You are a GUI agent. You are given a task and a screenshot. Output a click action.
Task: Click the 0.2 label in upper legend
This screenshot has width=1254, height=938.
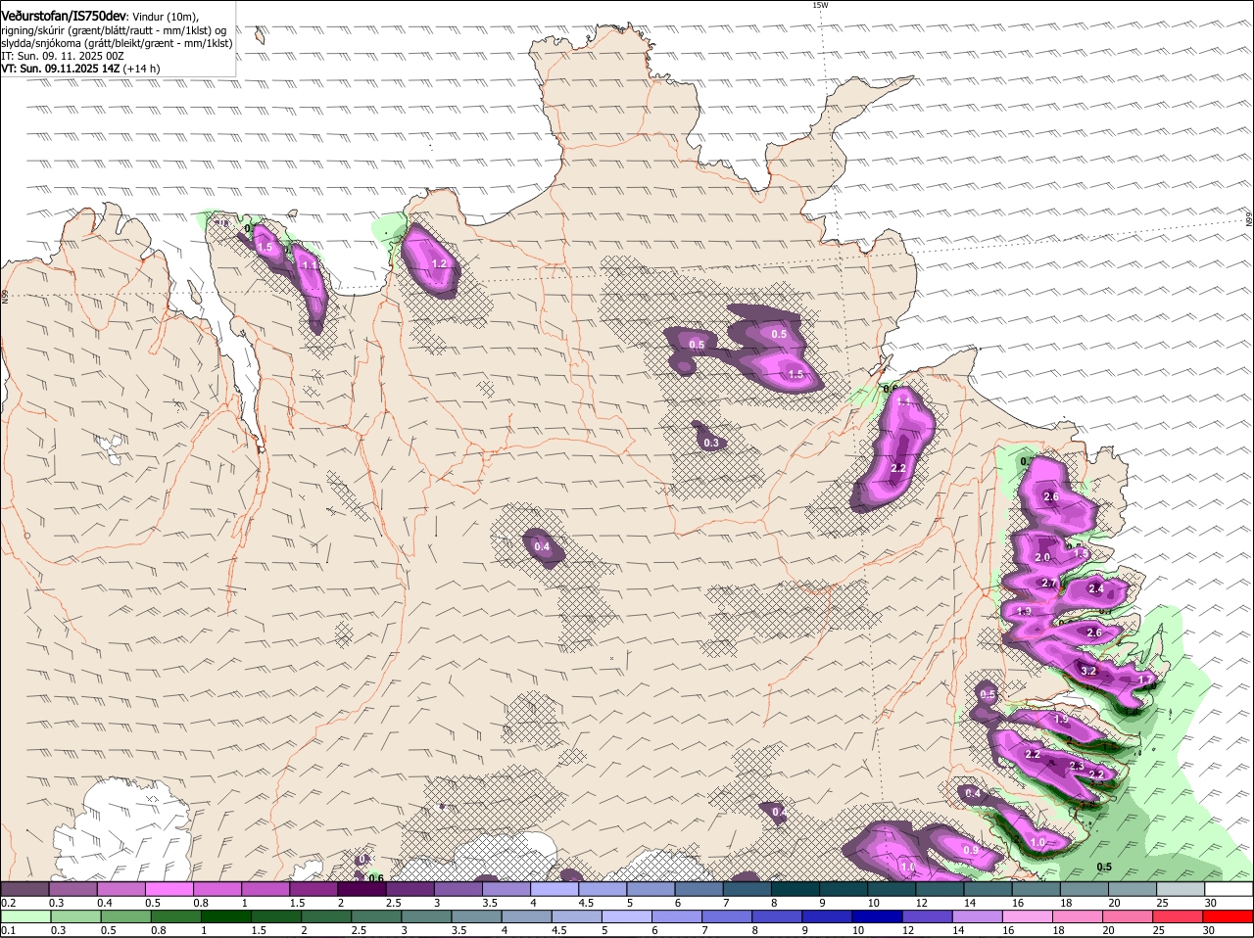[x=8, y=903]
